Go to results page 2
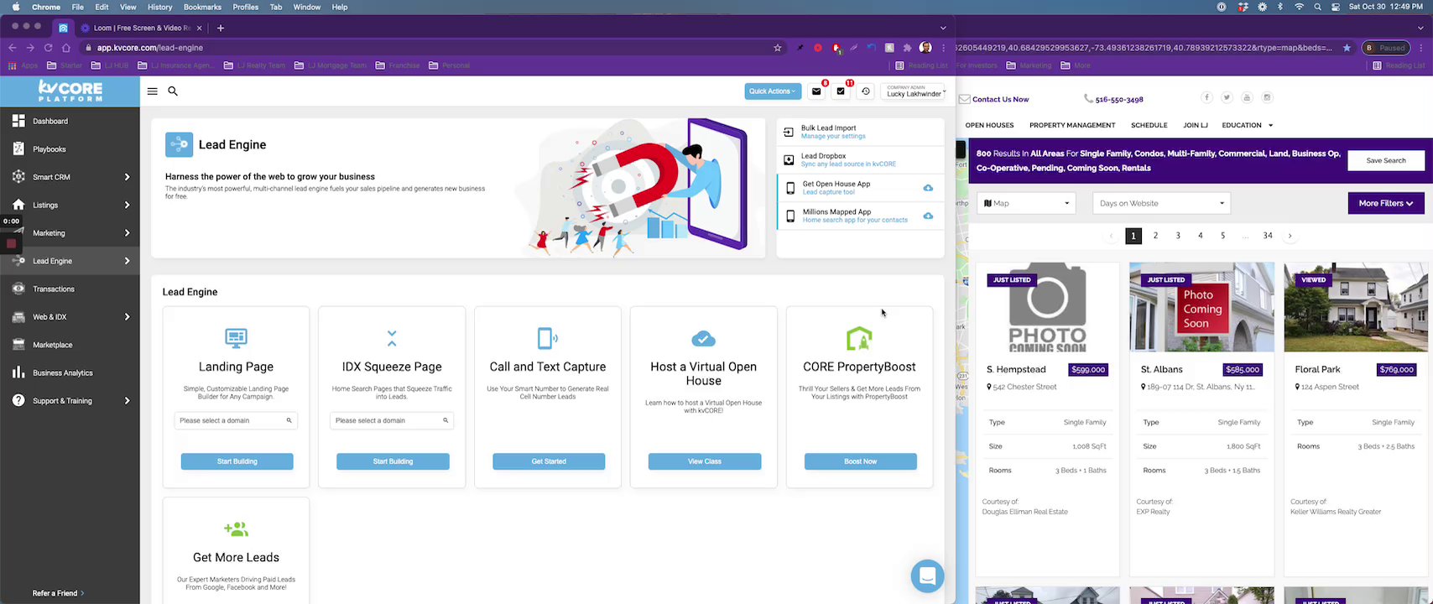 tap(1155, 236)
